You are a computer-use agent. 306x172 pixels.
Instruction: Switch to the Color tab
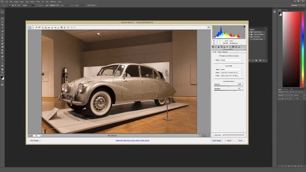(x=219, y=52)
